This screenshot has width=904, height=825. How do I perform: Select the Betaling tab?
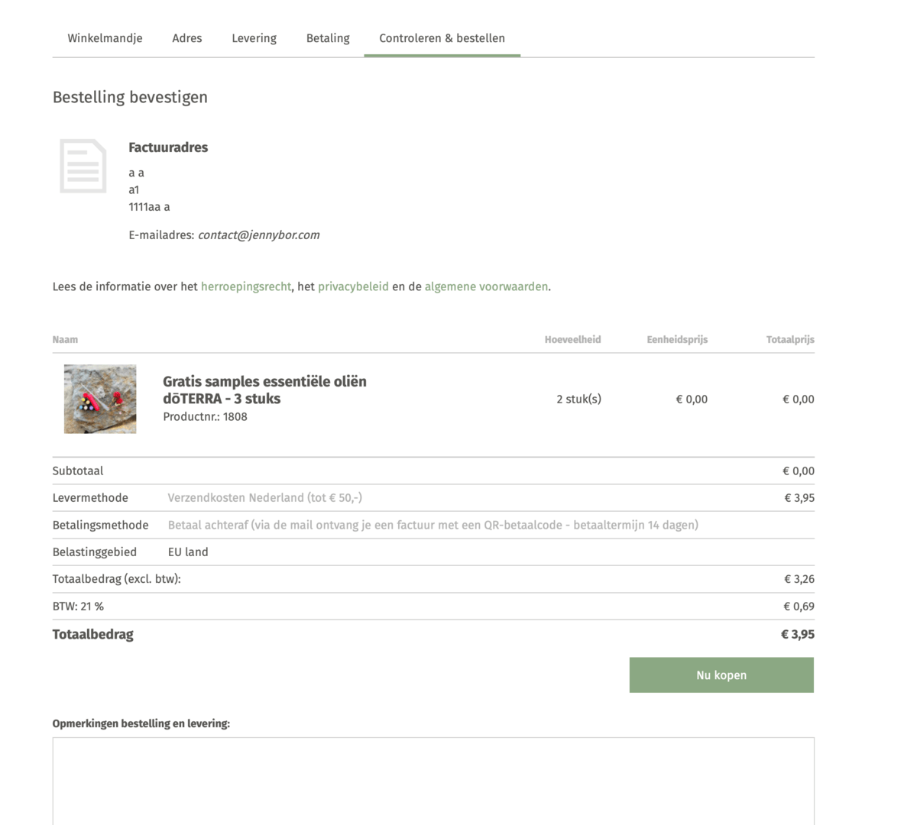[x=328, y=38]
